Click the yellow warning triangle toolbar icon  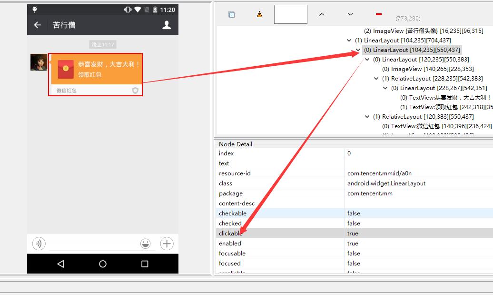click(259, 14)
